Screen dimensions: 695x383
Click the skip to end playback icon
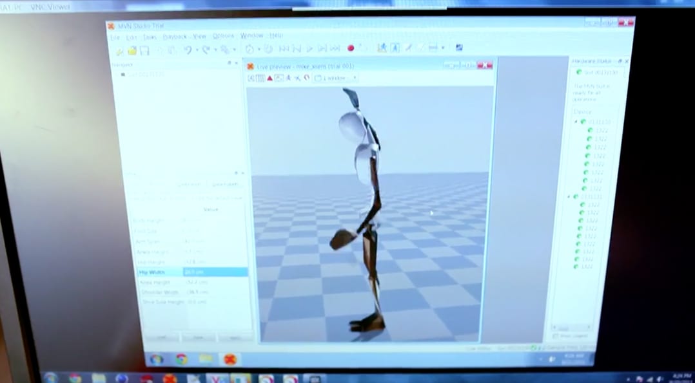coord(335,48)
